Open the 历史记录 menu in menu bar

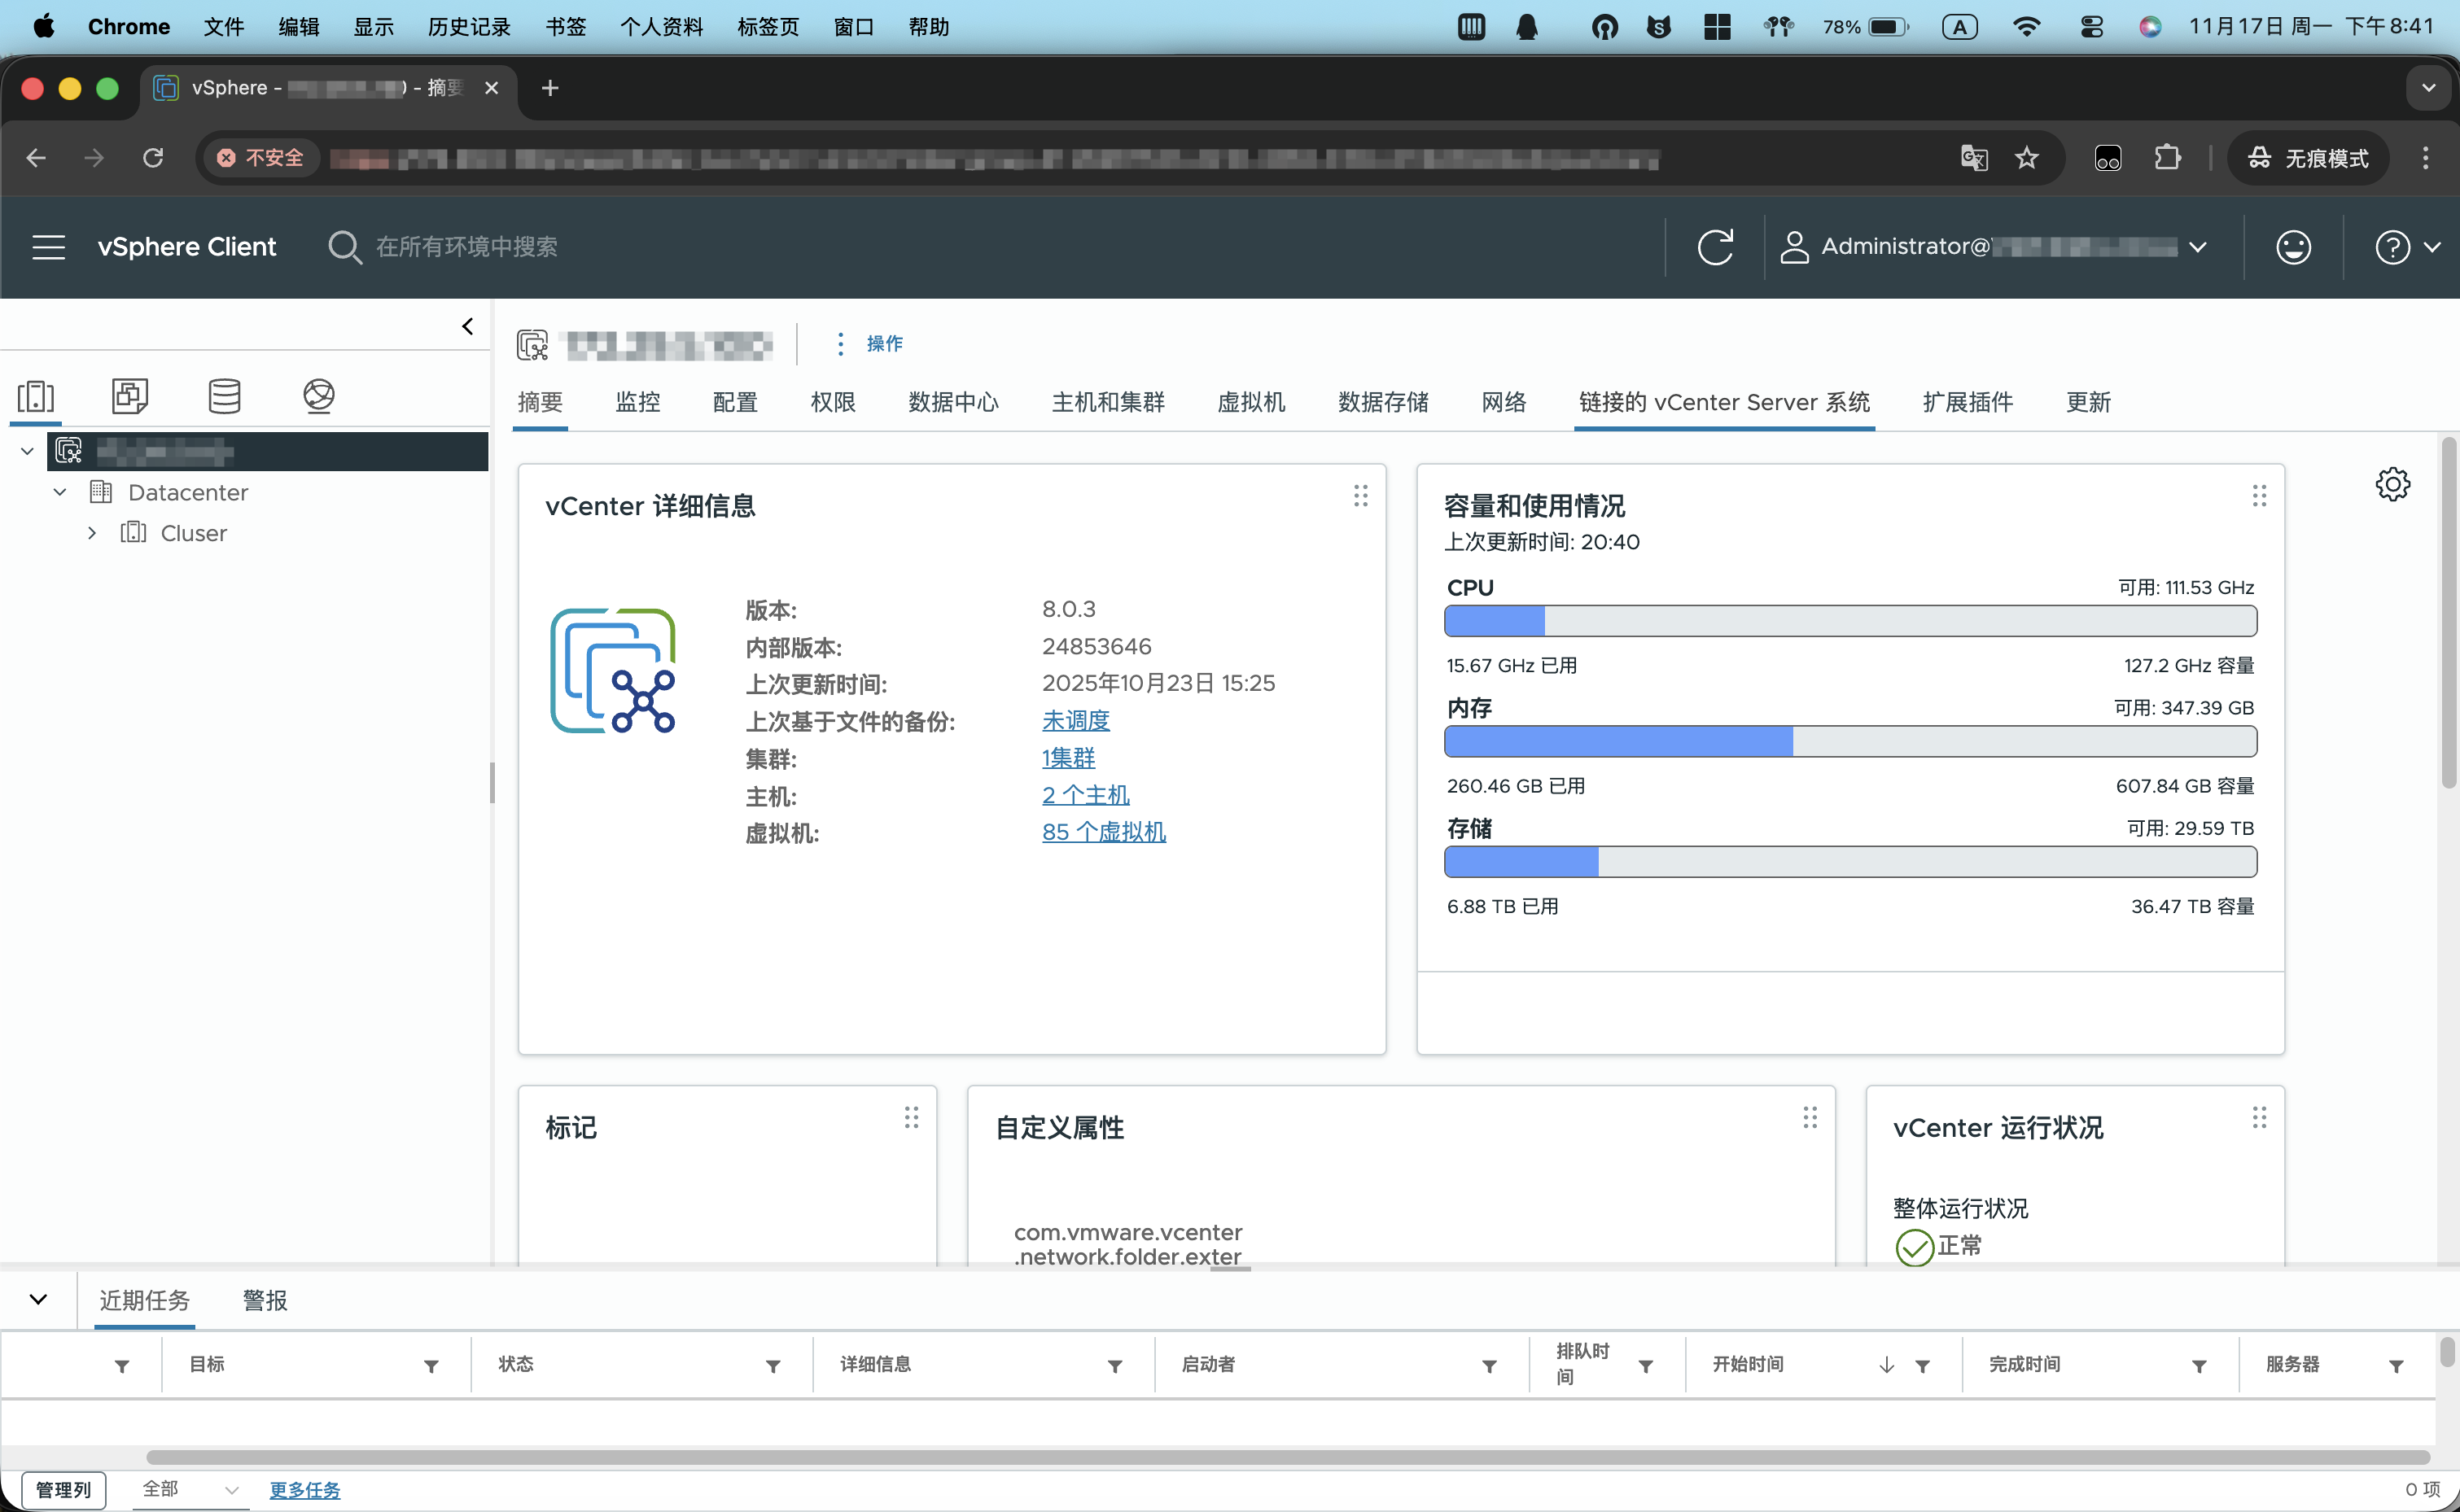469,27
